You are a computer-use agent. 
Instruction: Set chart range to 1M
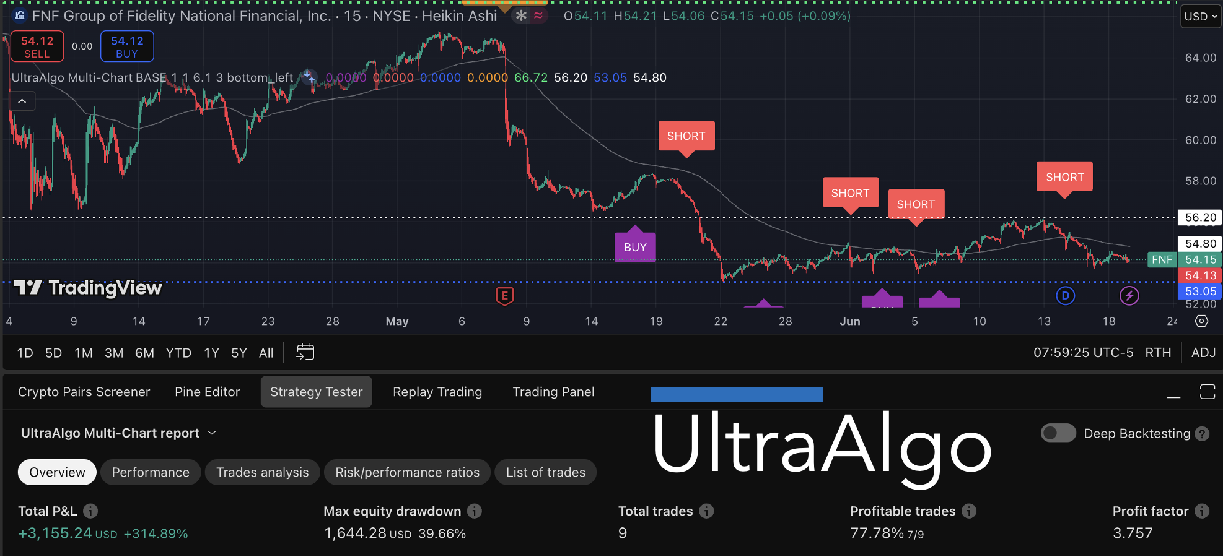84,353
